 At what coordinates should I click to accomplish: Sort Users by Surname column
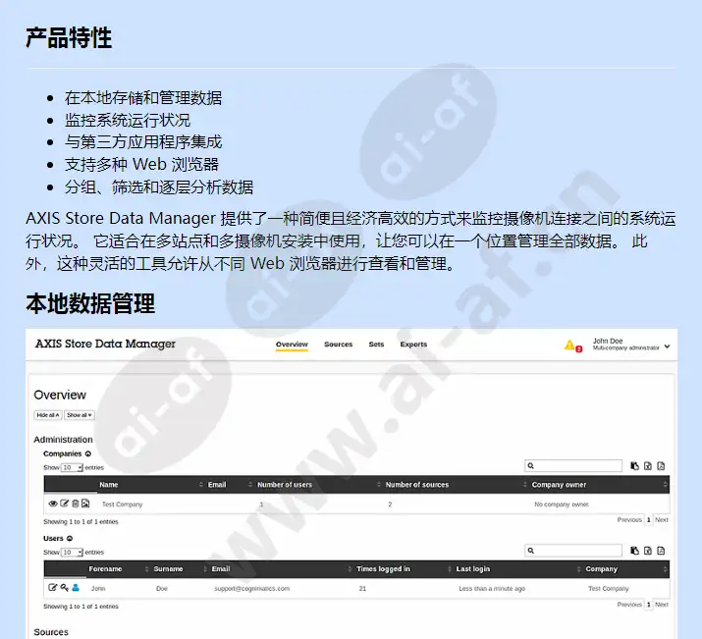pos(168,568)
